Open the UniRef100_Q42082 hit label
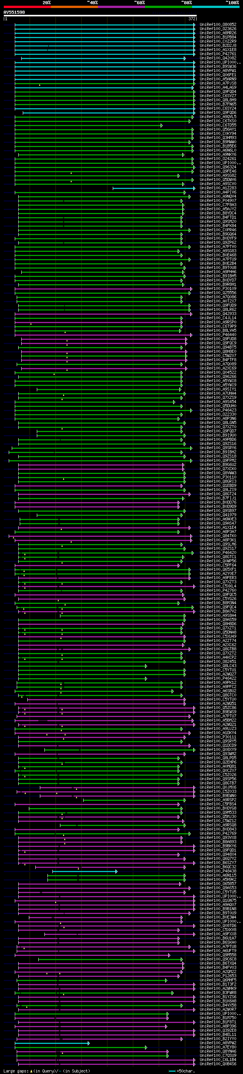 (218, 58)
